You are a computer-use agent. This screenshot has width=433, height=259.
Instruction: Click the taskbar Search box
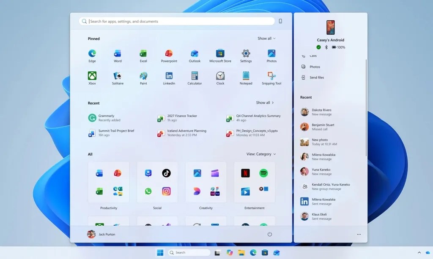189,252
